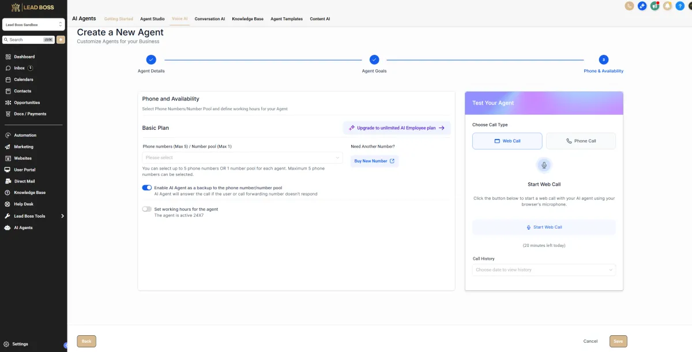Switch to the Content AI tab

click(x=320, y=19)
